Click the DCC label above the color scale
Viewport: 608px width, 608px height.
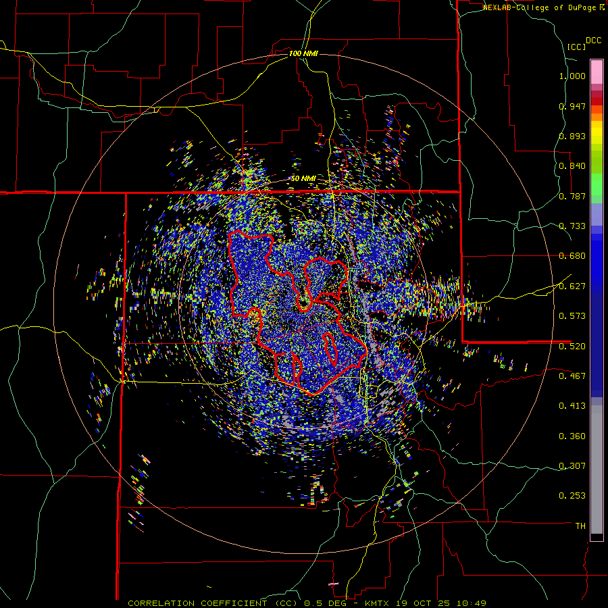594,41
